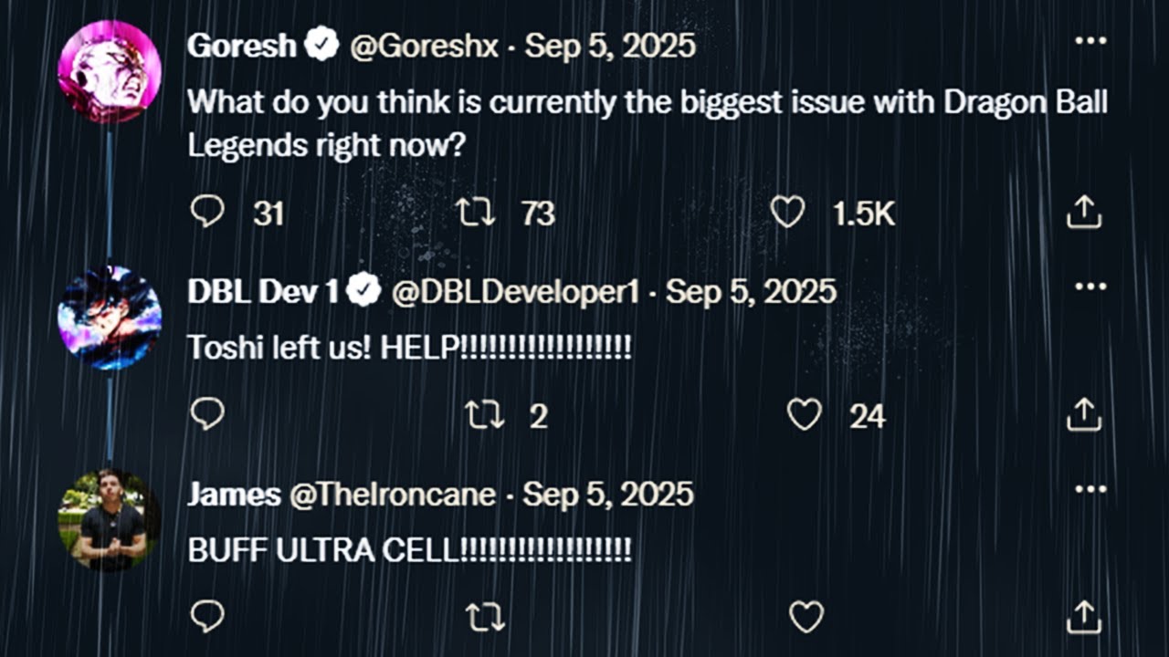Like Goresh's tweet with 1.5K likes
This screenshot has width=1169, height=657.
tap(786, 213)
